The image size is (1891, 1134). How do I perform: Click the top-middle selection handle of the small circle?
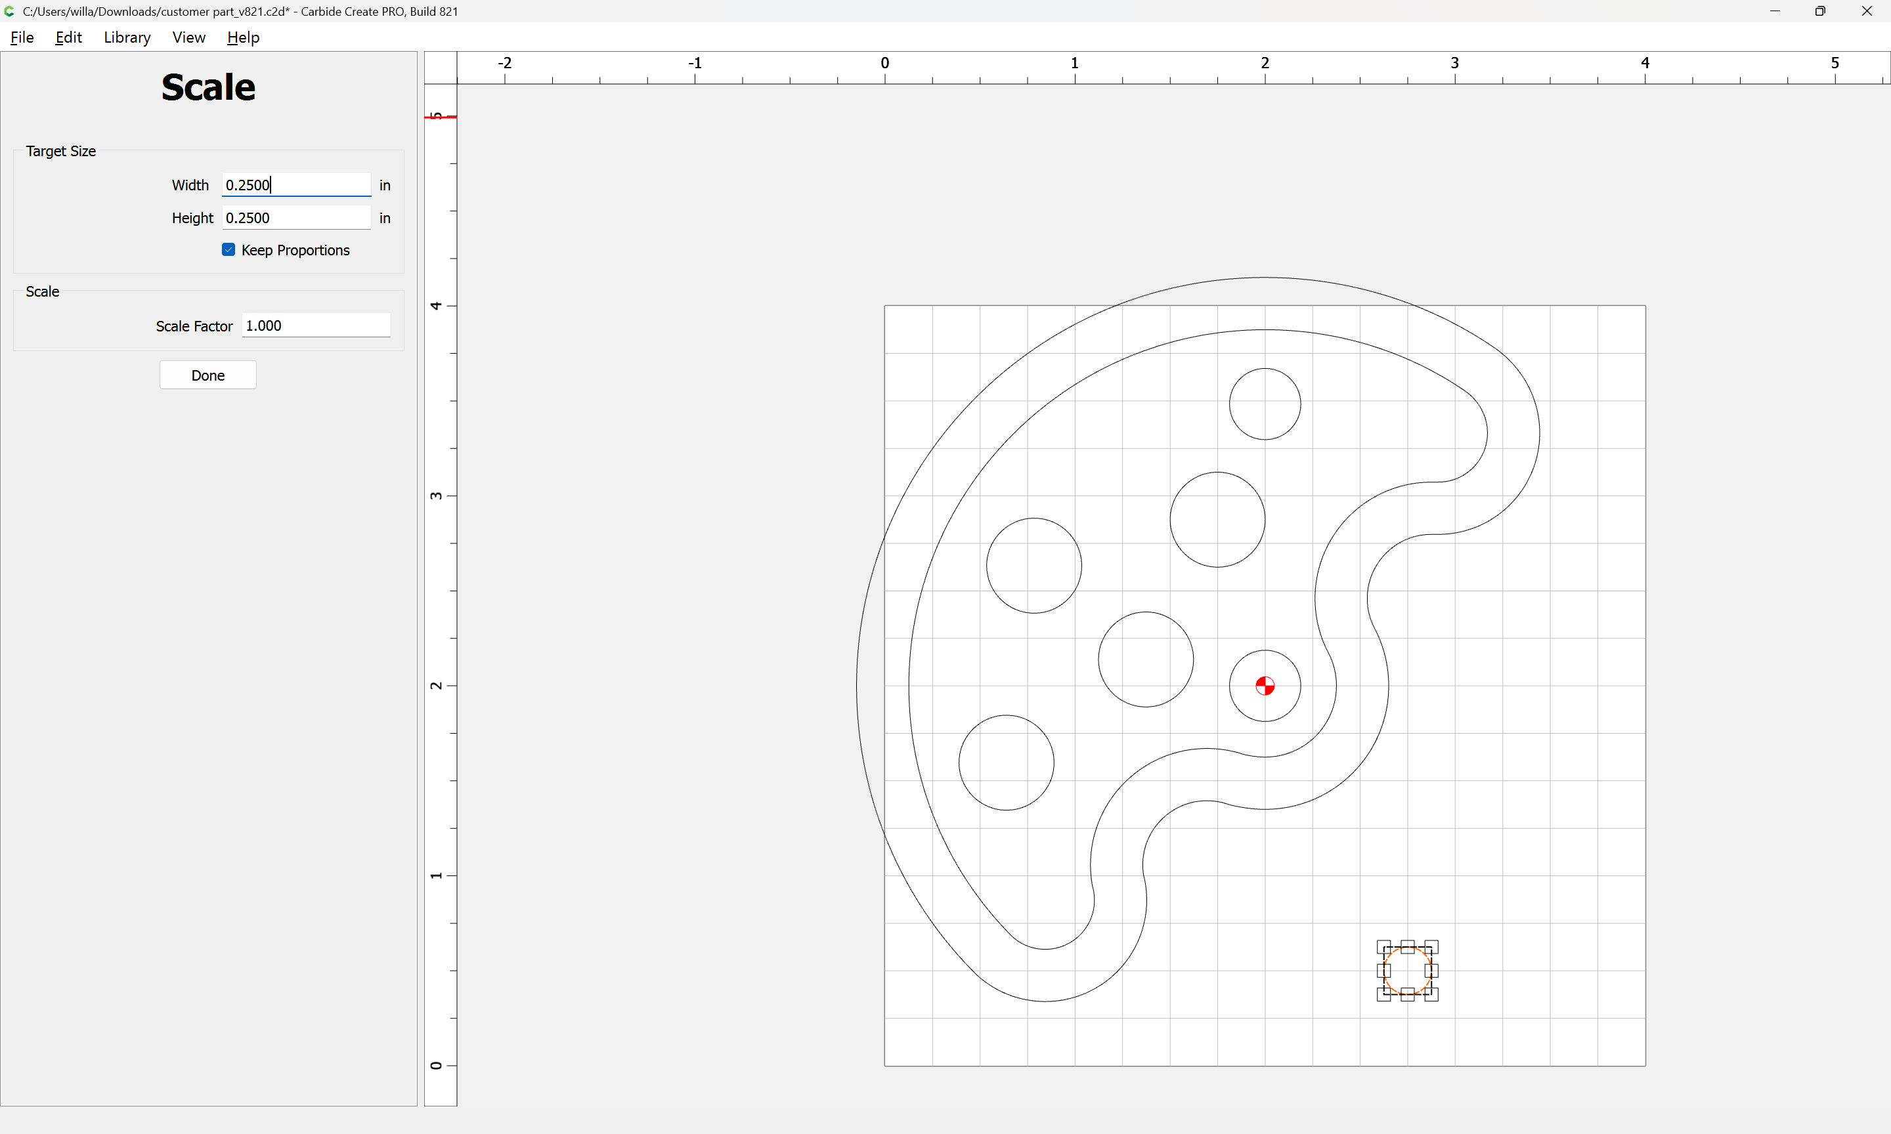point(1407,947)
